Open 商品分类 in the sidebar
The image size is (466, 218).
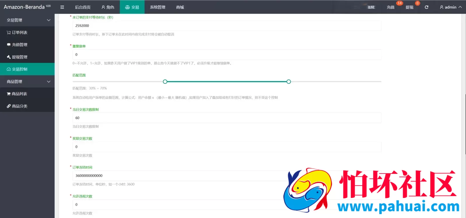coord(27,106)
